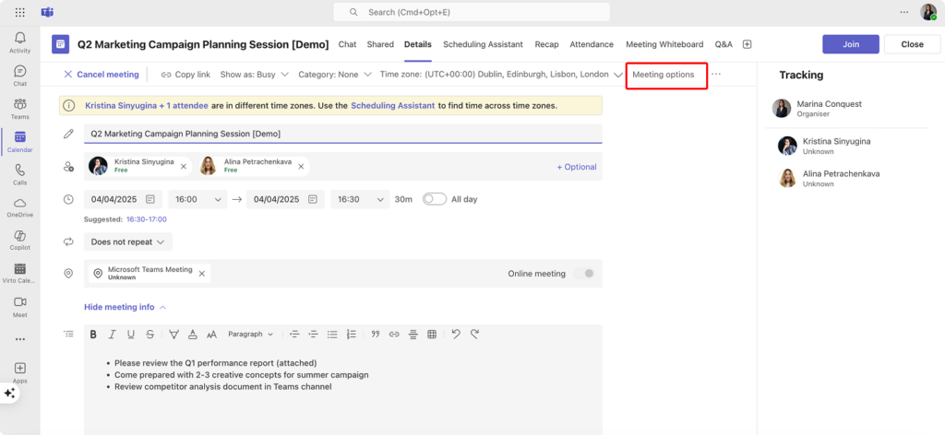Open Activity in the sidebar
The image size is (945, 435).
[20, 42]
